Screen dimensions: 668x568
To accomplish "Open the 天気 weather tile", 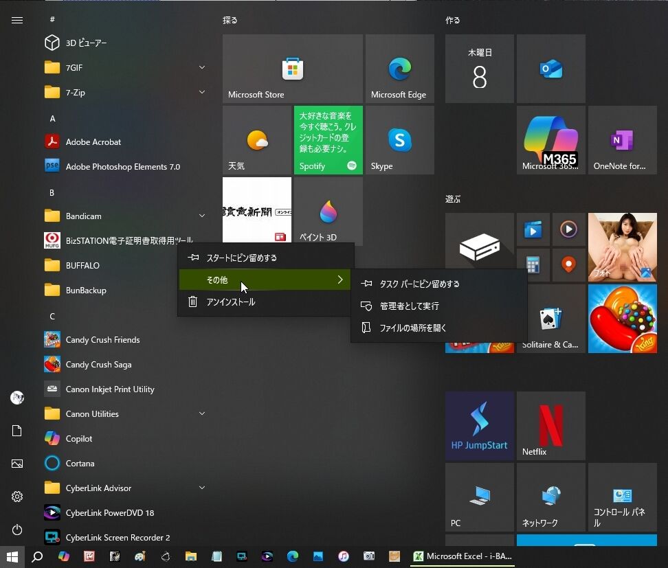I will click(257, 140).
